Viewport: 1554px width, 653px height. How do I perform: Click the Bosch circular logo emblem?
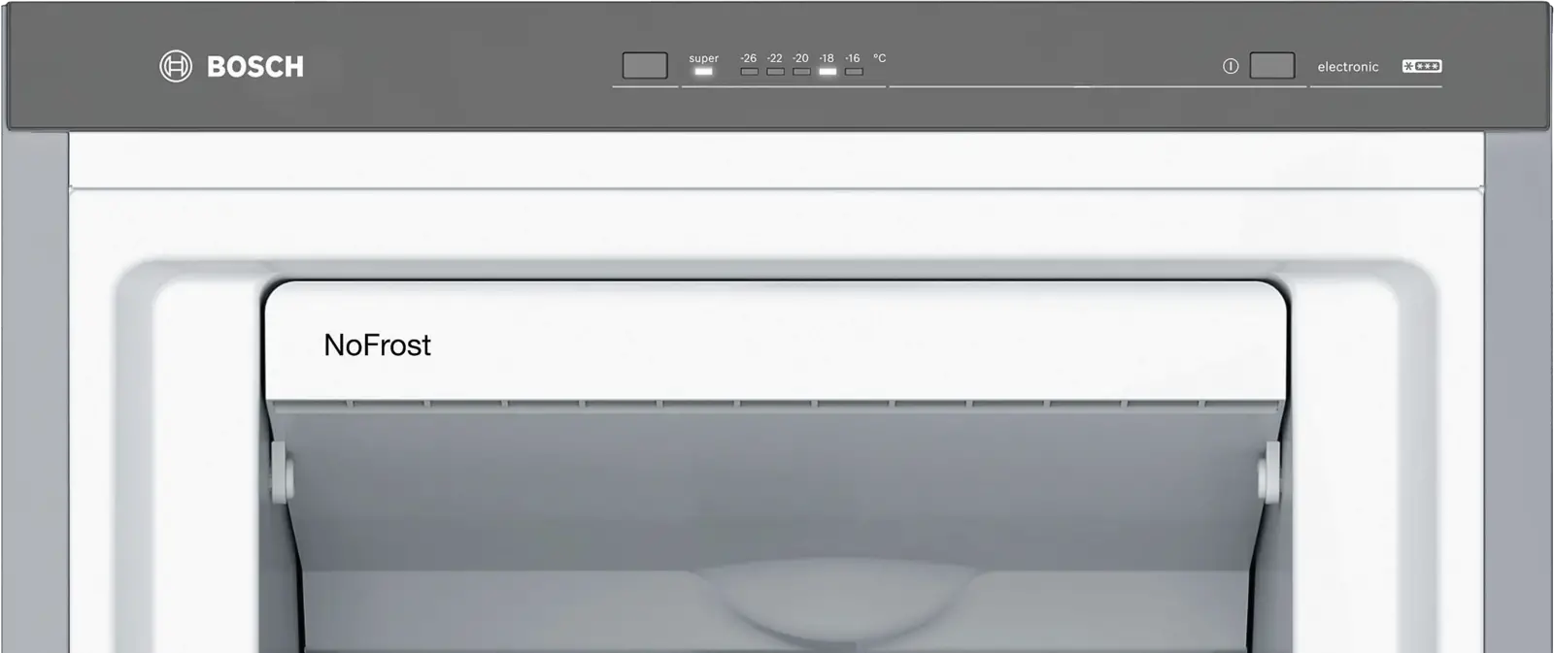click(x=176, y=66)
